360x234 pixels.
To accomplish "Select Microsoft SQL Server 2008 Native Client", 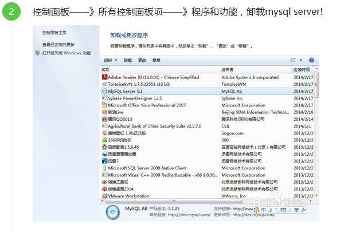I will 147,168.
